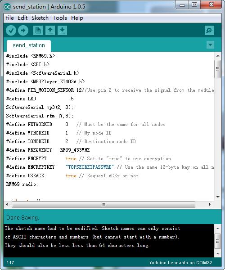The width and height of the screenshot is (225, 270).
Task: Open the Sketch menu
Action: point(40,18)
